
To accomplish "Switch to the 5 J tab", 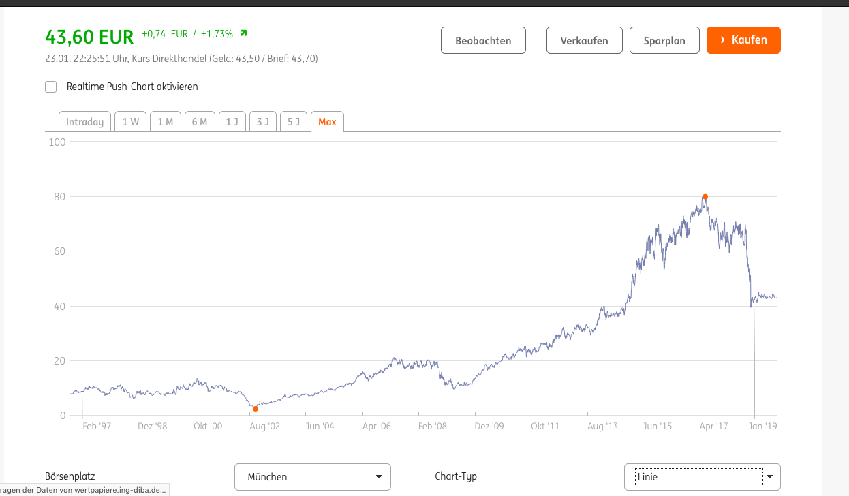I will (294, 122).
